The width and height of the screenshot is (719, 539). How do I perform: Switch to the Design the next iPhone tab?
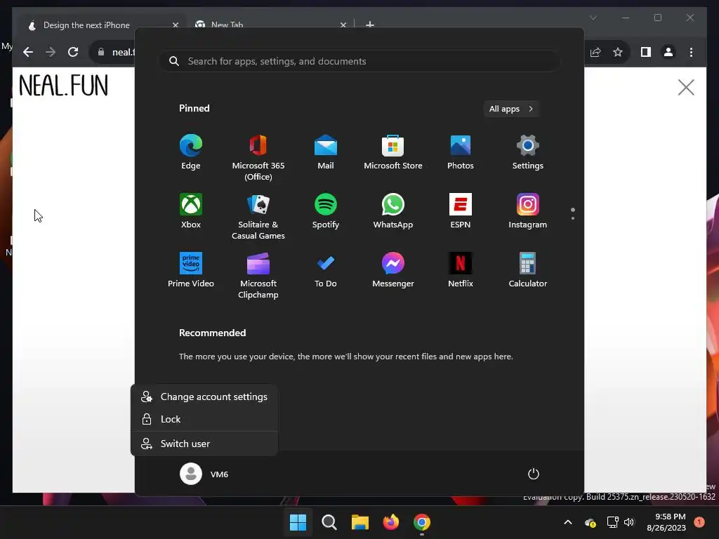(86, 25)
